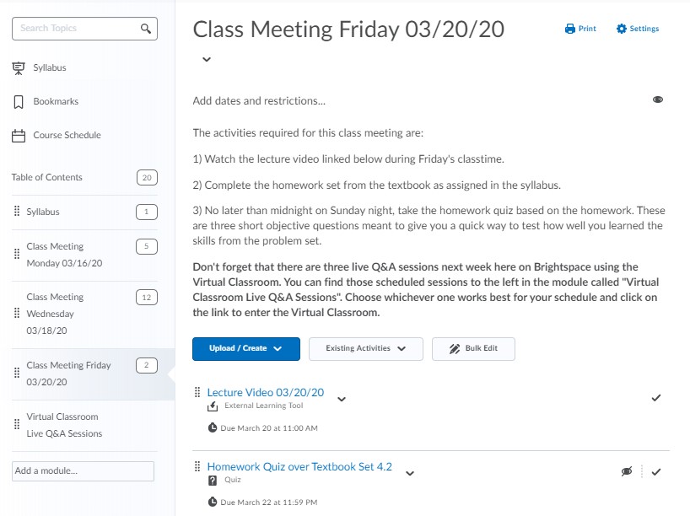The height and width of the screenshot is (516, 690).
Task: Grab the drag handle beside Lecture Video
Action: [x=197, y=392]
